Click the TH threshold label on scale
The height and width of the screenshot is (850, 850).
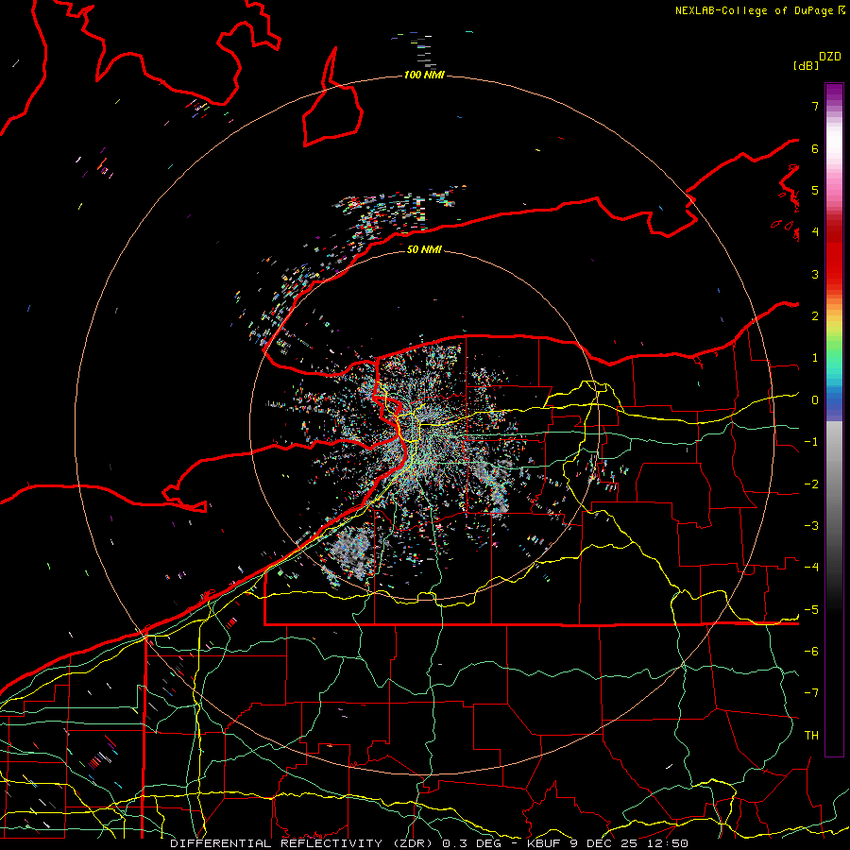pyautogui.click(x=811, y=736)
